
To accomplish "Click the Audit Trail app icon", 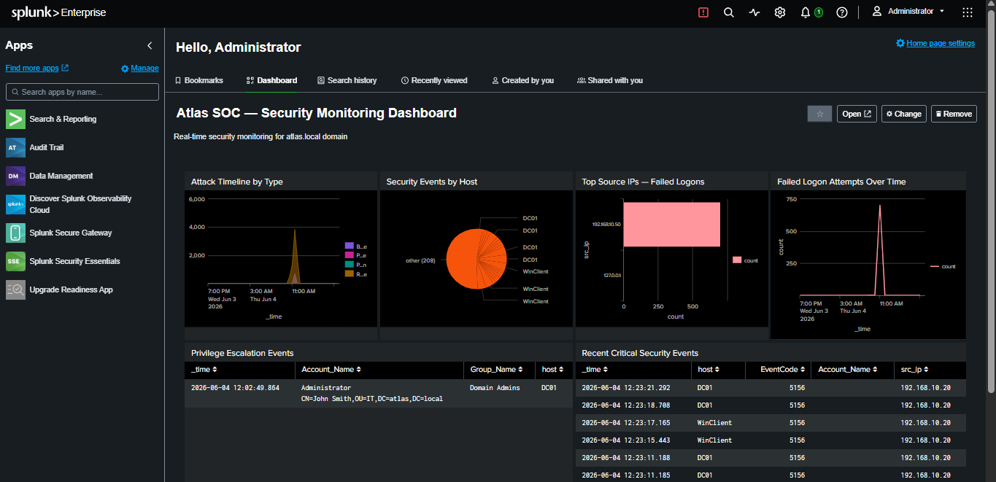I will [x=15, y=147].
